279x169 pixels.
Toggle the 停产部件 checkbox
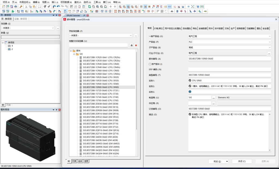coord(150,64)
